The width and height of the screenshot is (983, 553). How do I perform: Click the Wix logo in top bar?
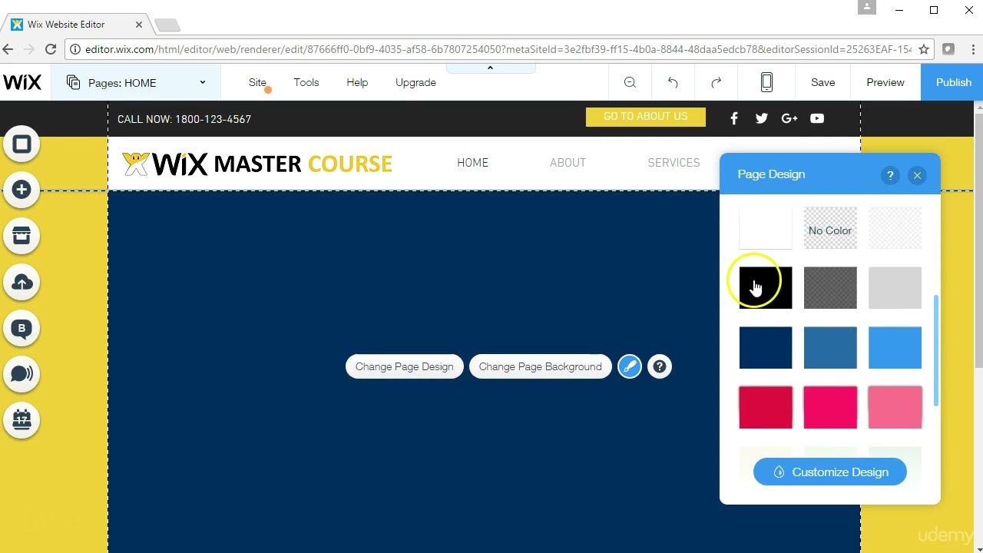pos(22,82)
